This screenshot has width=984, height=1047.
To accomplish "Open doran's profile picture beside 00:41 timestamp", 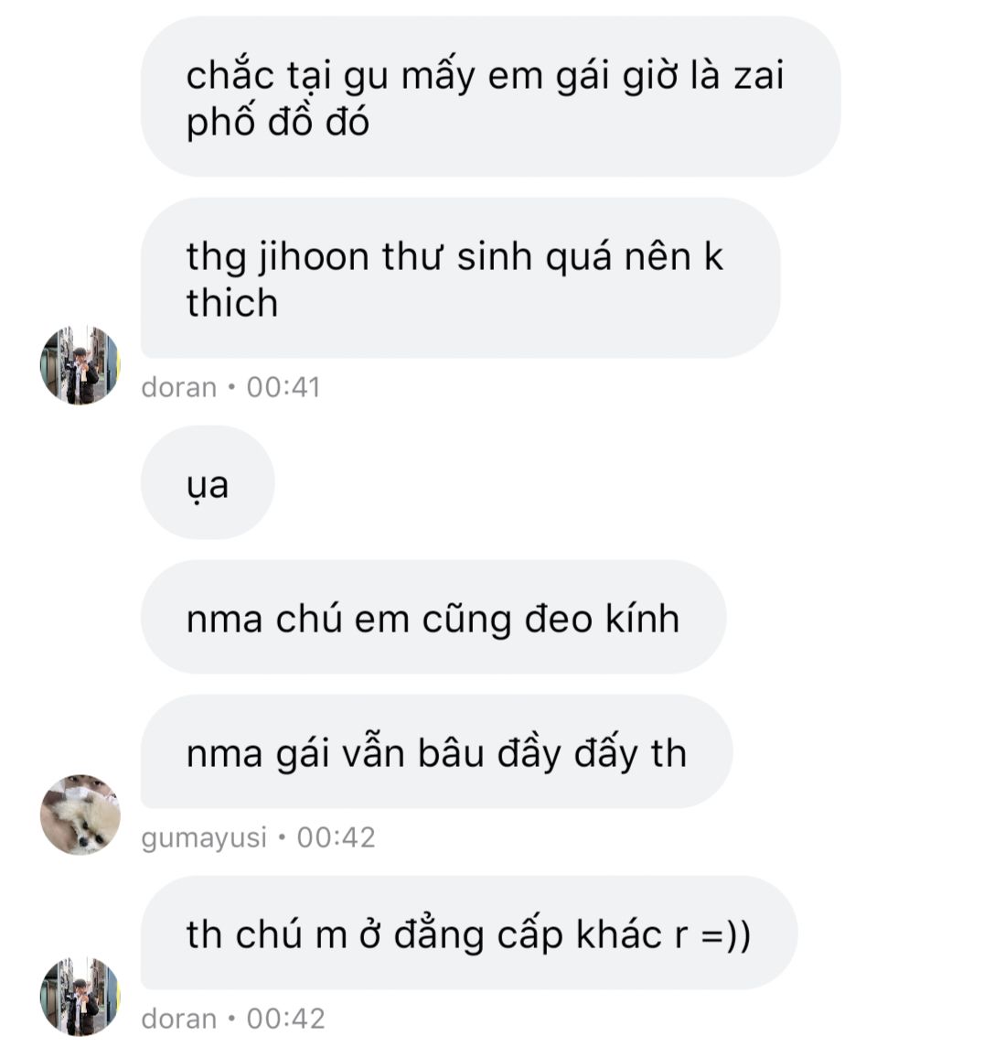I will pos(80,365).
